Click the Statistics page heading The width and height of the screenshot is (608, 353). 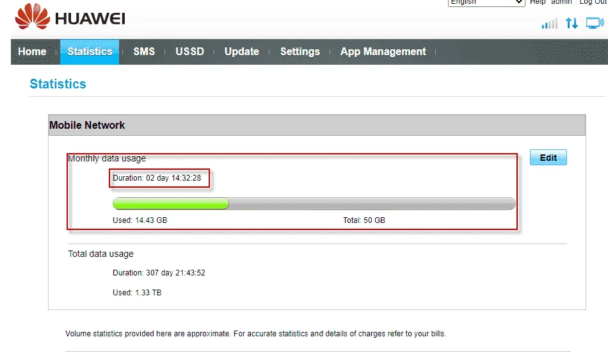click(58, 84)
